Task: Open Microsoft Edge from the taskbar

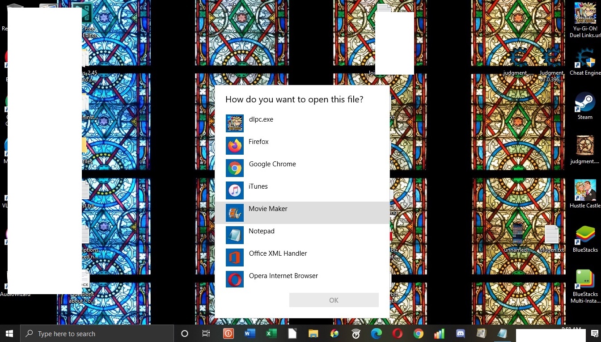Action: coord(376,334)
